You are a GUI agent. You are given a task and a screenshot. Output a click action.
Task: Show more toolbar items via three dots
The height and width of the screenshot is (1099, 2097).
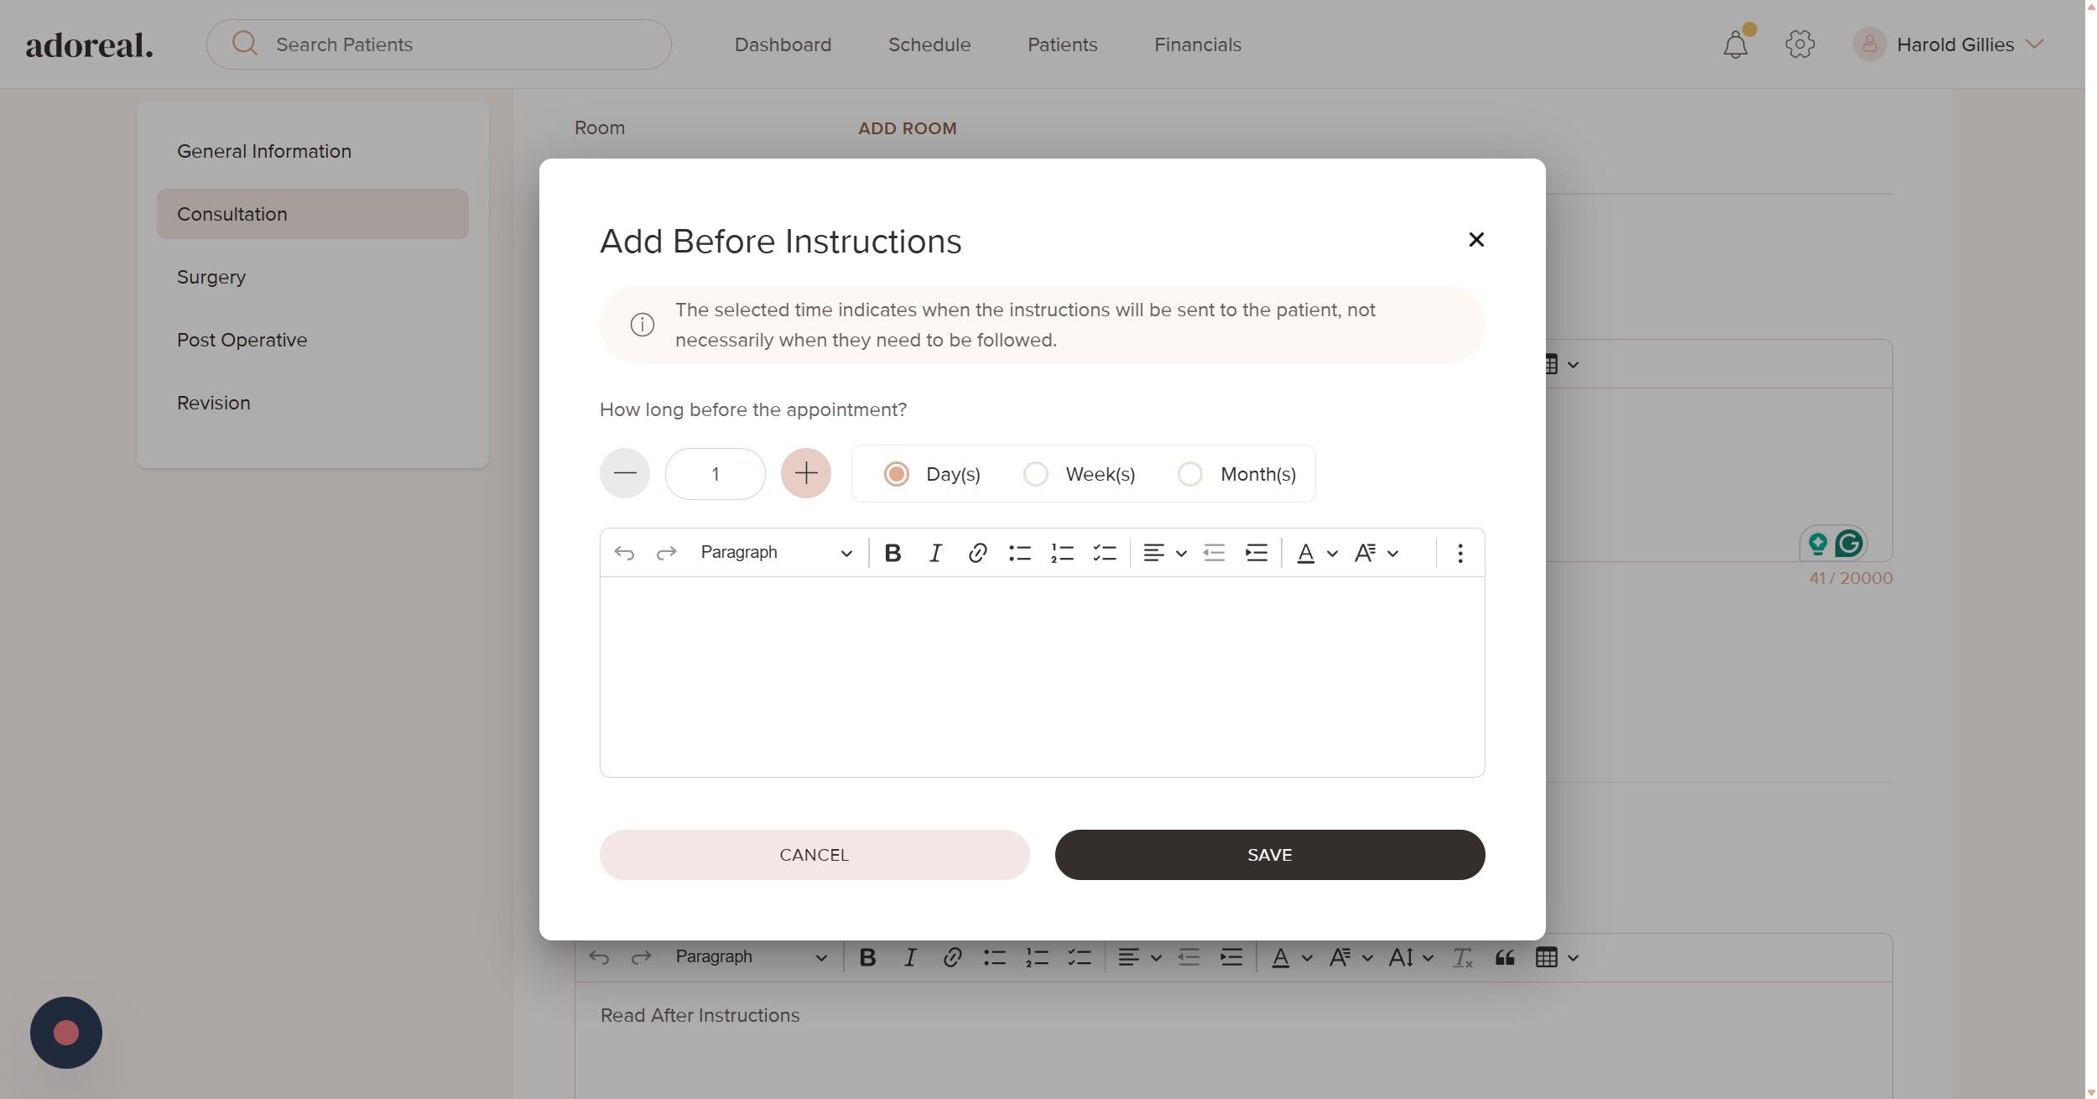1460,553
